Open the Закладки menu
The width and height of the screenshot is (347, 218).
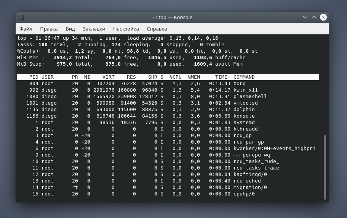coord(94,29)
